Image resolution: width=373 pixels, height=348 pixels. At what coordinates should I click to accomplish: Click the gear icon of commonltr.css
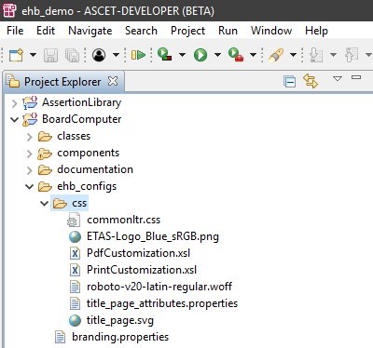(x=74, y=220)
